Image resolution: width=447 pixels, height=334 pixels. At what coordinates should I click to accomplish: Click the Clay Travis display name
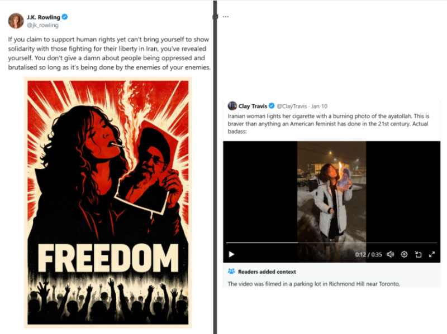click(253, 106)
